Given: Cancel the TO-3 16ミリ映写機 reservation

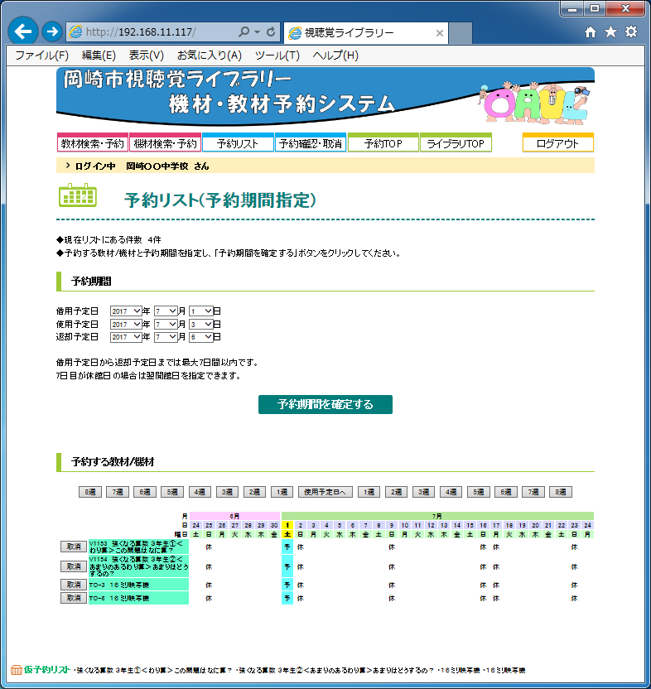Looking at the screenshot, I should point(73,585).
